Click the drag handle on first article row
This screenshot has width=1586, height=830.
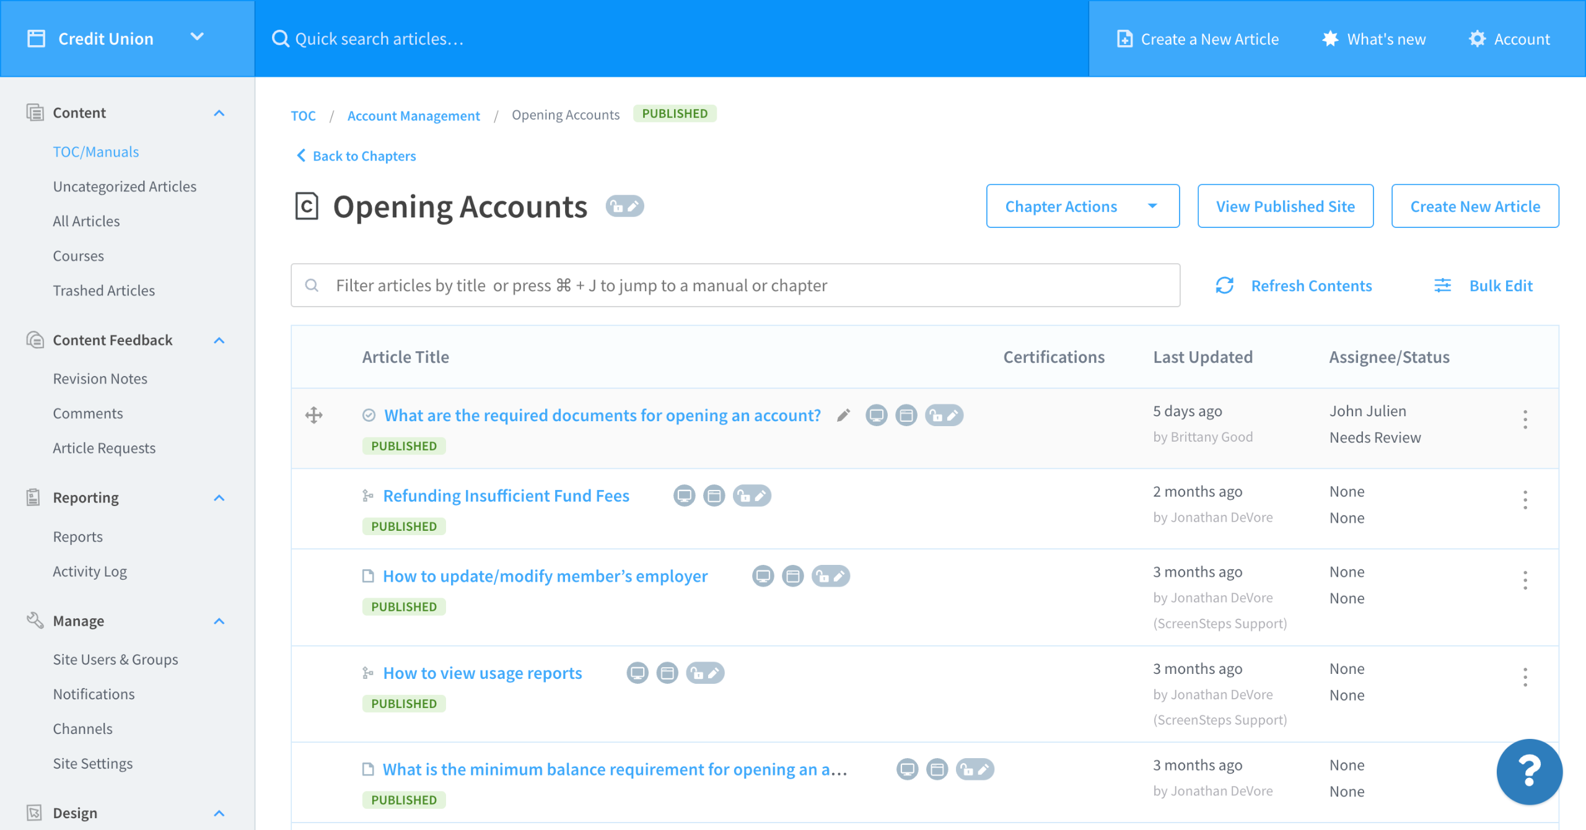314,415
